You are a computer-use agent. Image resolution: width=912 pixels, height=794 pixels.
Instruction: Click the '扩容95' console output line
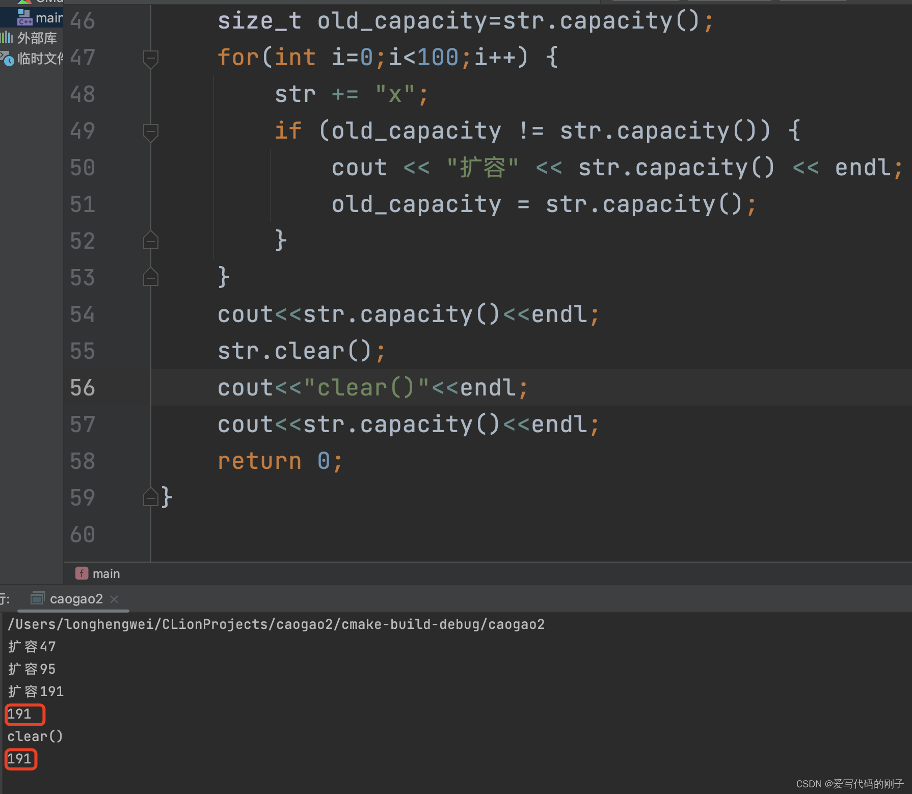click(32, 669)
